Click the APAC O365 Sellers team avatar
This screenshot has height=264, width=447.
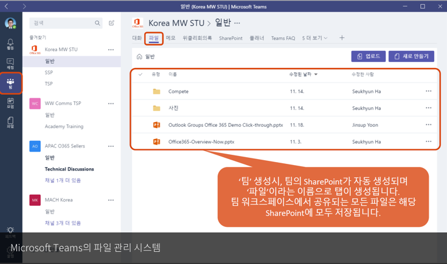pos(35,146)
